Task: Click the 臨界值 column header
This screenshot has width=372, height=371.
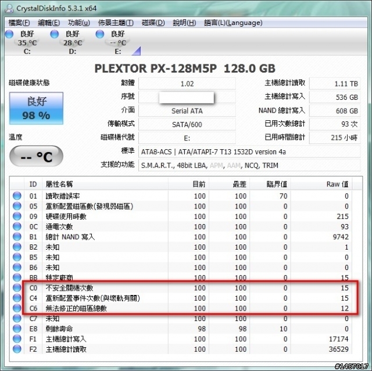Action: [x=270, y=184]
